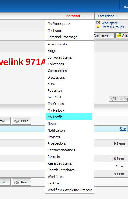Open the Notification menu item
The image size is (128, 199).
(56, 130)
